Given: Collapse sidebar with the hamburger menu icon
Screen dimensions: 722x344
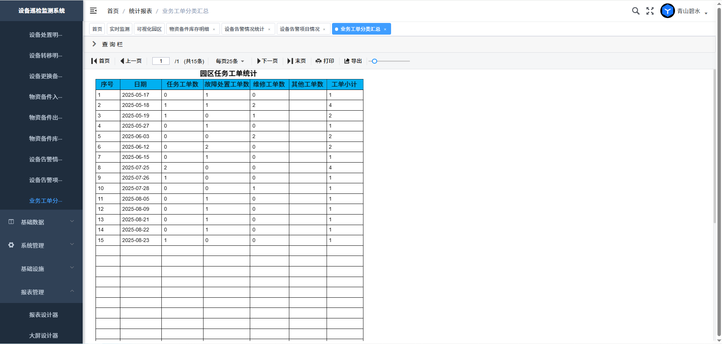Looking at the screenshot, I should coord(93,11).
